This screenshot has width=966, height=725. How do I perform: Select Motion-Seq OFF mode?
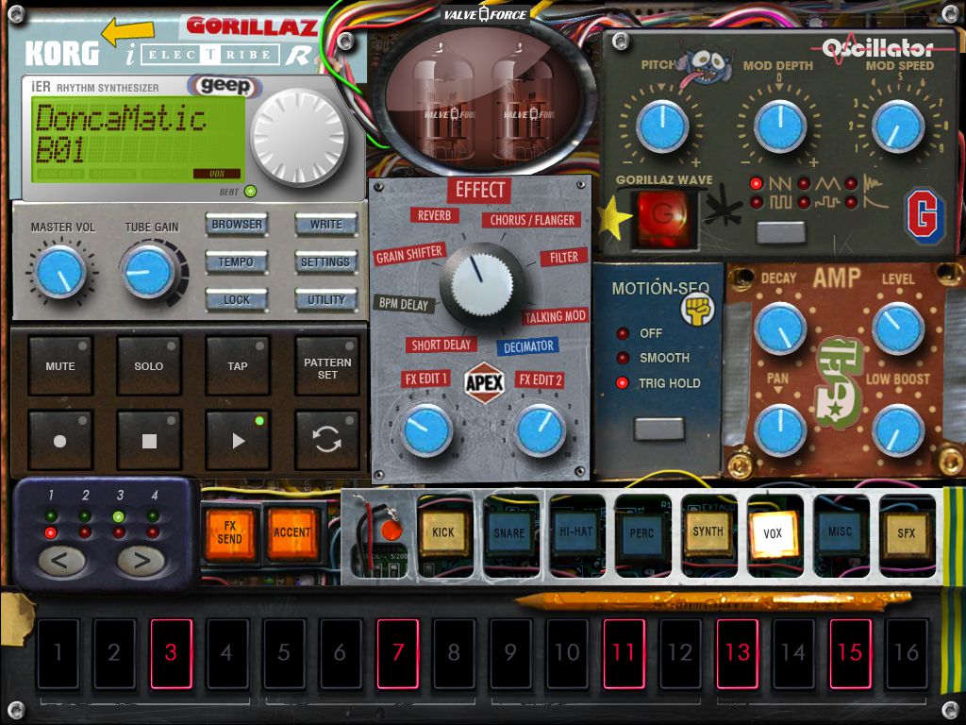click(640, 333)
